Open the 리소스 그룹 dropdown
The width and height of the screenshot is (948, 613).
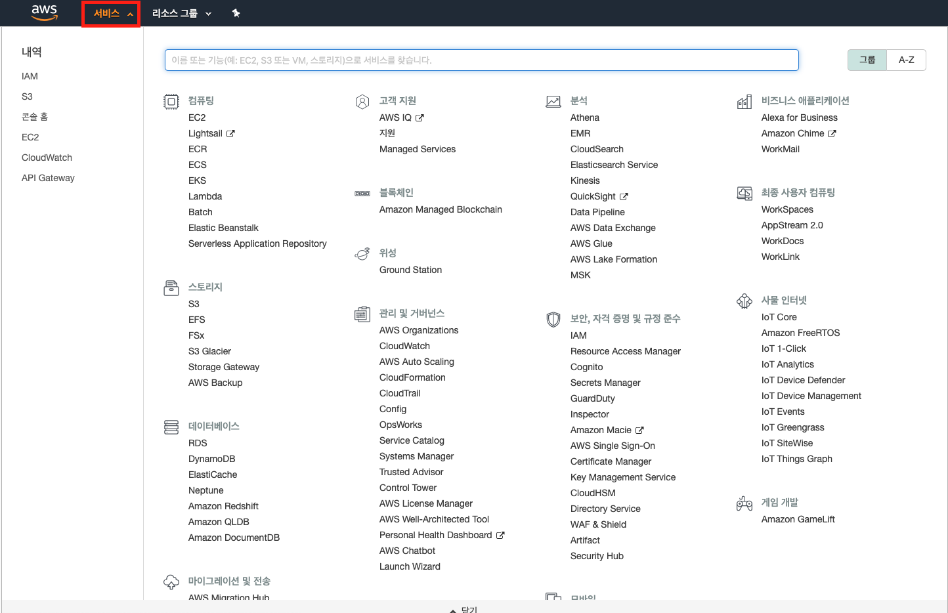coord(181,12)
